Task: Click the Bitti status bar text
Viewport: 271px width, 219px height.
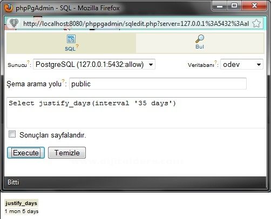Action: pos(13,182)
